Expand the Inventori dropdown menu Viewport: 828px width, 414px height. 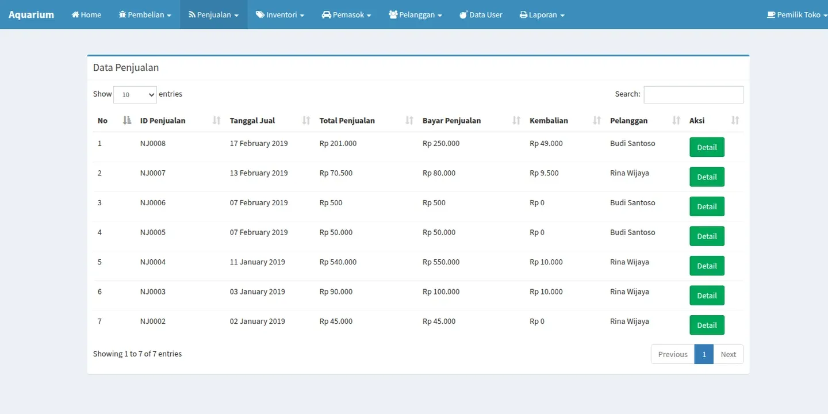(280, 14)
